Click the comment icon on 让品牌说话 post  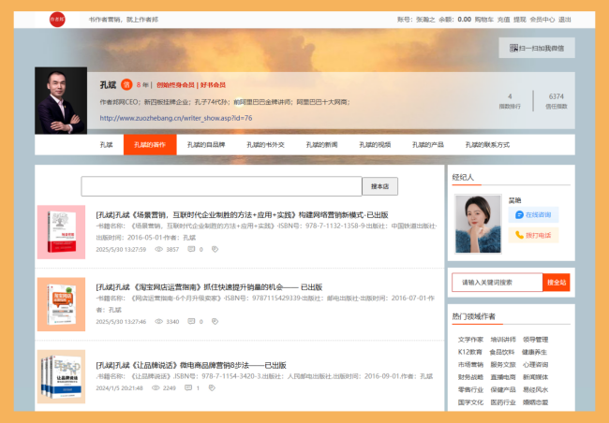click(x=187, y=387)
